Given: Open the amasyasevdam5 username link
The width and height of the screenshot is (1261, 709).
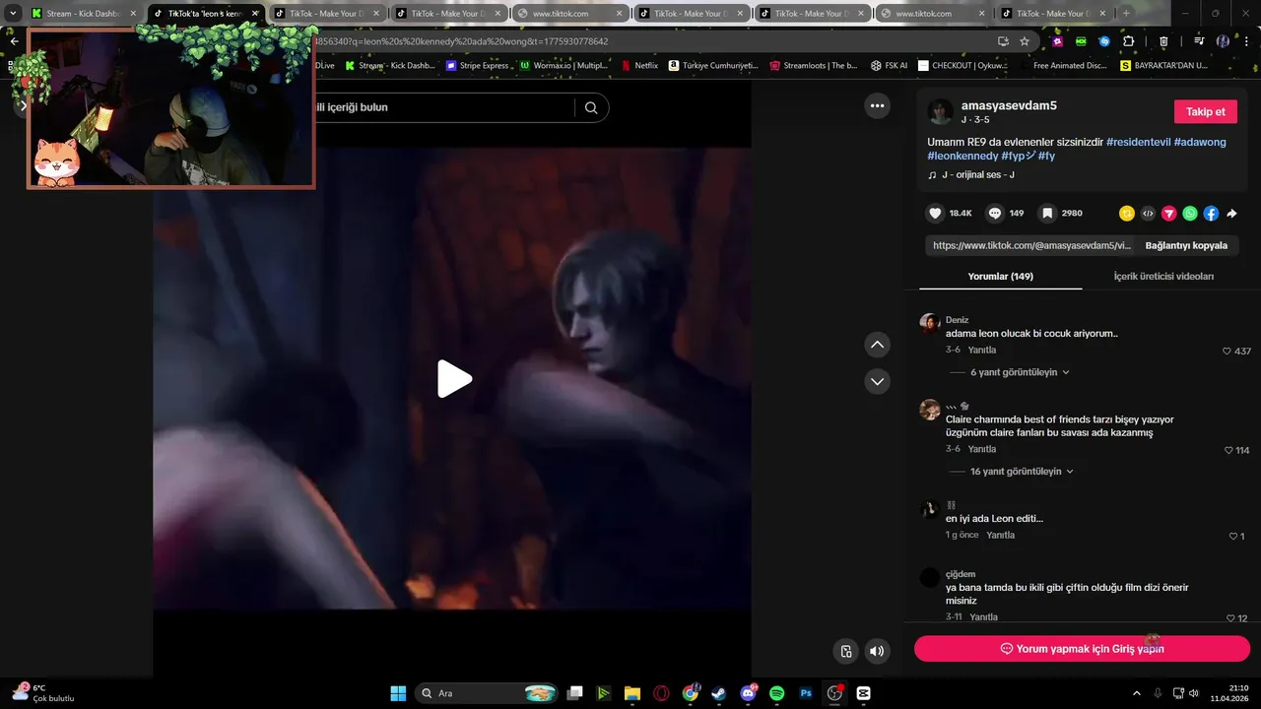Looking at the screenshot, I should click(x=1009, y=105).
